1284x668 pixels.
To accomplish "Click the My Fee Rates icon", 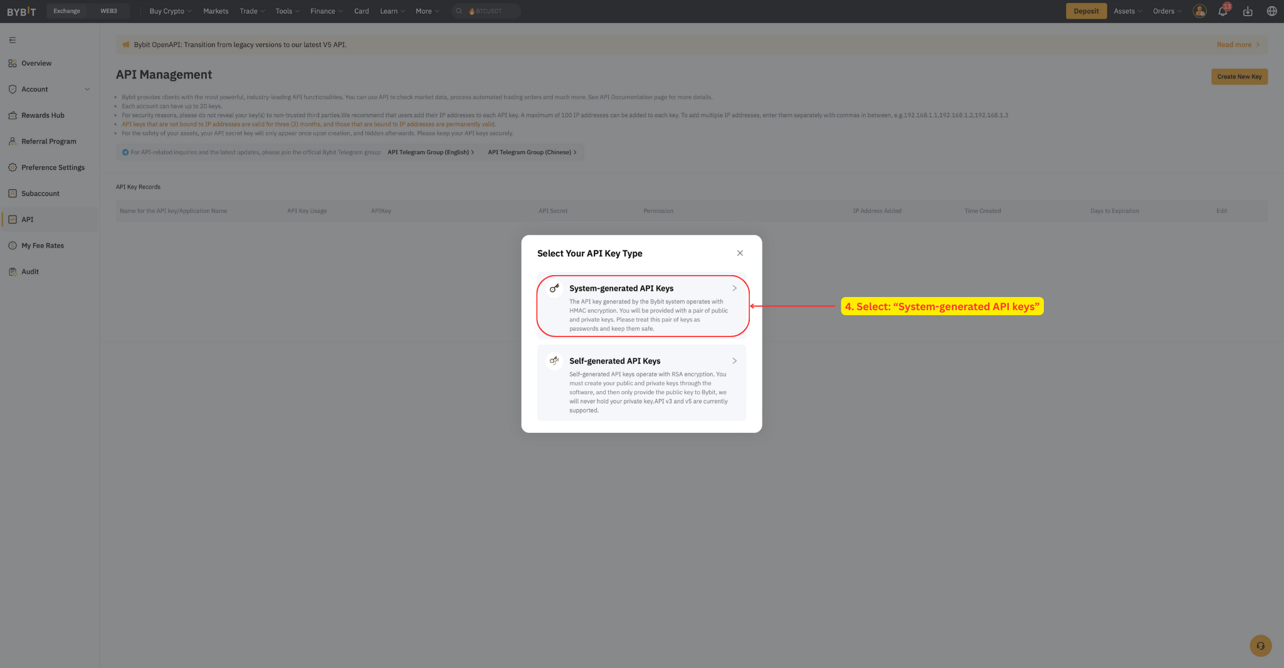I will pos(13,246).
